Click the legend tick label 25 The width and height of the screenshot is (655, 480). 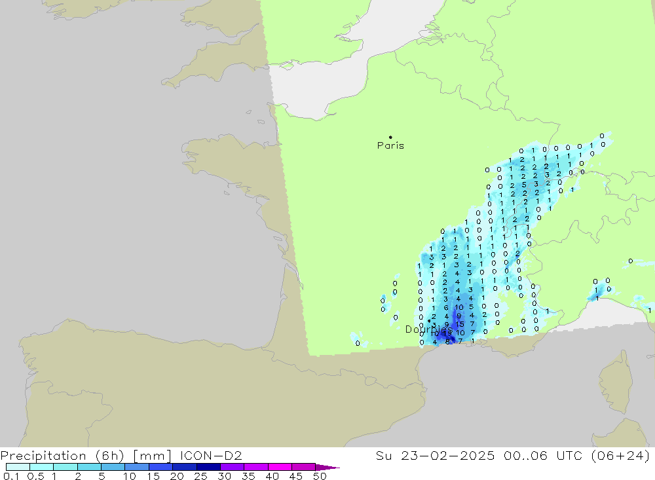coord(200,476)
